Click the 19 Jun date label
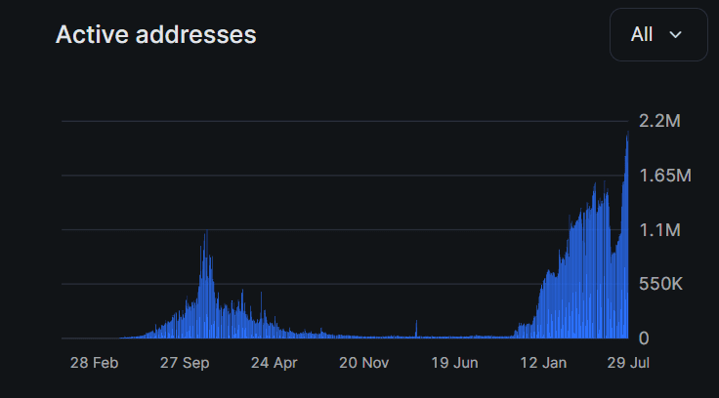 [x=454, y=363]
